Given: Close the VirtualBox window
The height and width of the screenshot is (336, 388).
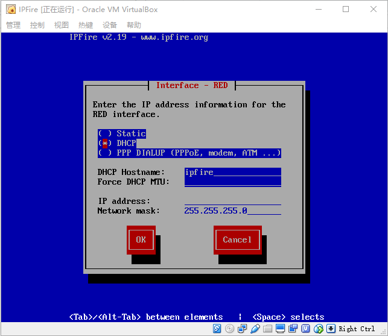Looking at the screenshot, I should click(374, 10).
